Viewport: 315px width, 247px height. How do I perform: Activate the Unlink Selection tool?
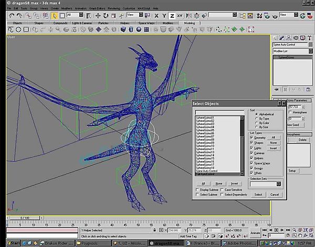click(36, 15)
